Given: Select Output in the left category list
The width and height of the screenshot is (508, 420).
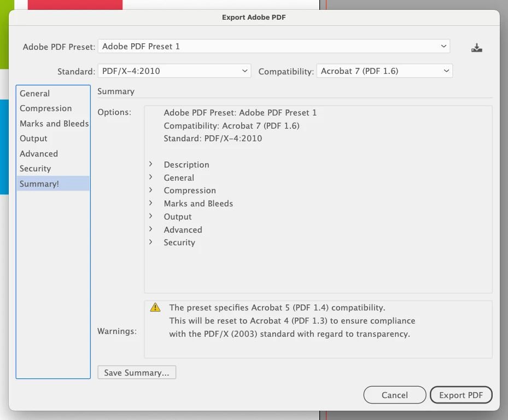Looking at the screenshot, I should pos(53,139).
